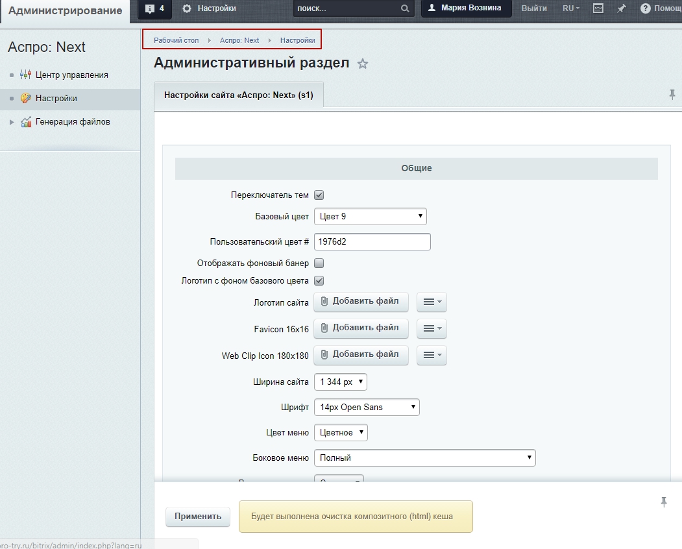The image size is (682, 549).
Task: Click Добавить файл for Логотип сайта
Action: click(361, 302)
